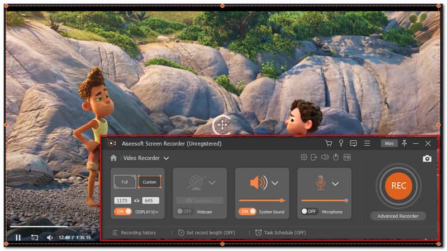Minimize the Aiseesoft recorder window
The width and height of the screenshot is (447, 251).
click(x=416, y=144)
